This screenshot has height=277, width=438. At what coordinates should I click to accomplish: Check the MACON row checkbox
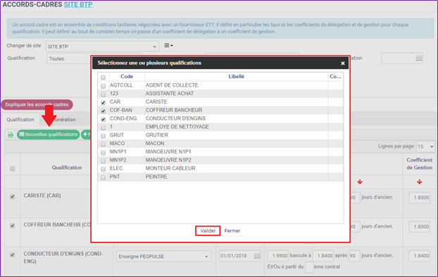tap(104, 144)
